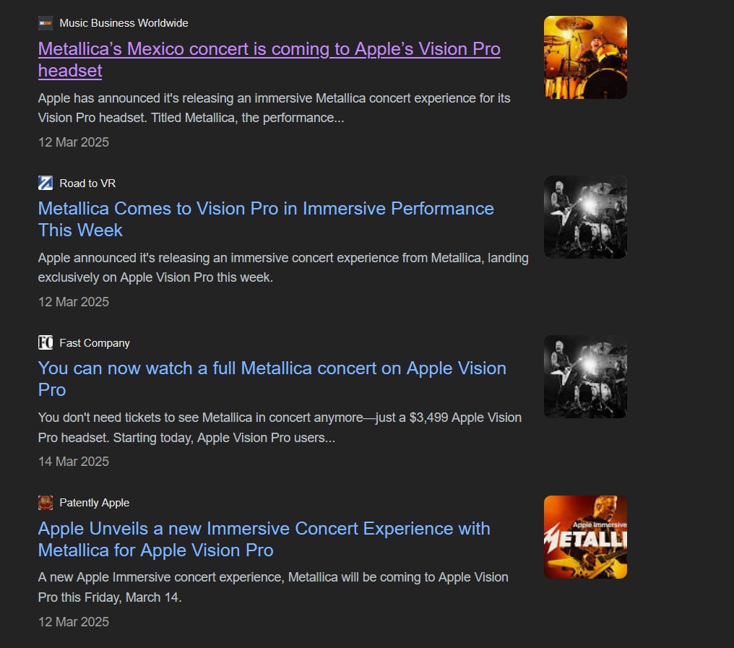Click snippet 'You don't need tickets to see Metallica'

click(x=280, y=428)
